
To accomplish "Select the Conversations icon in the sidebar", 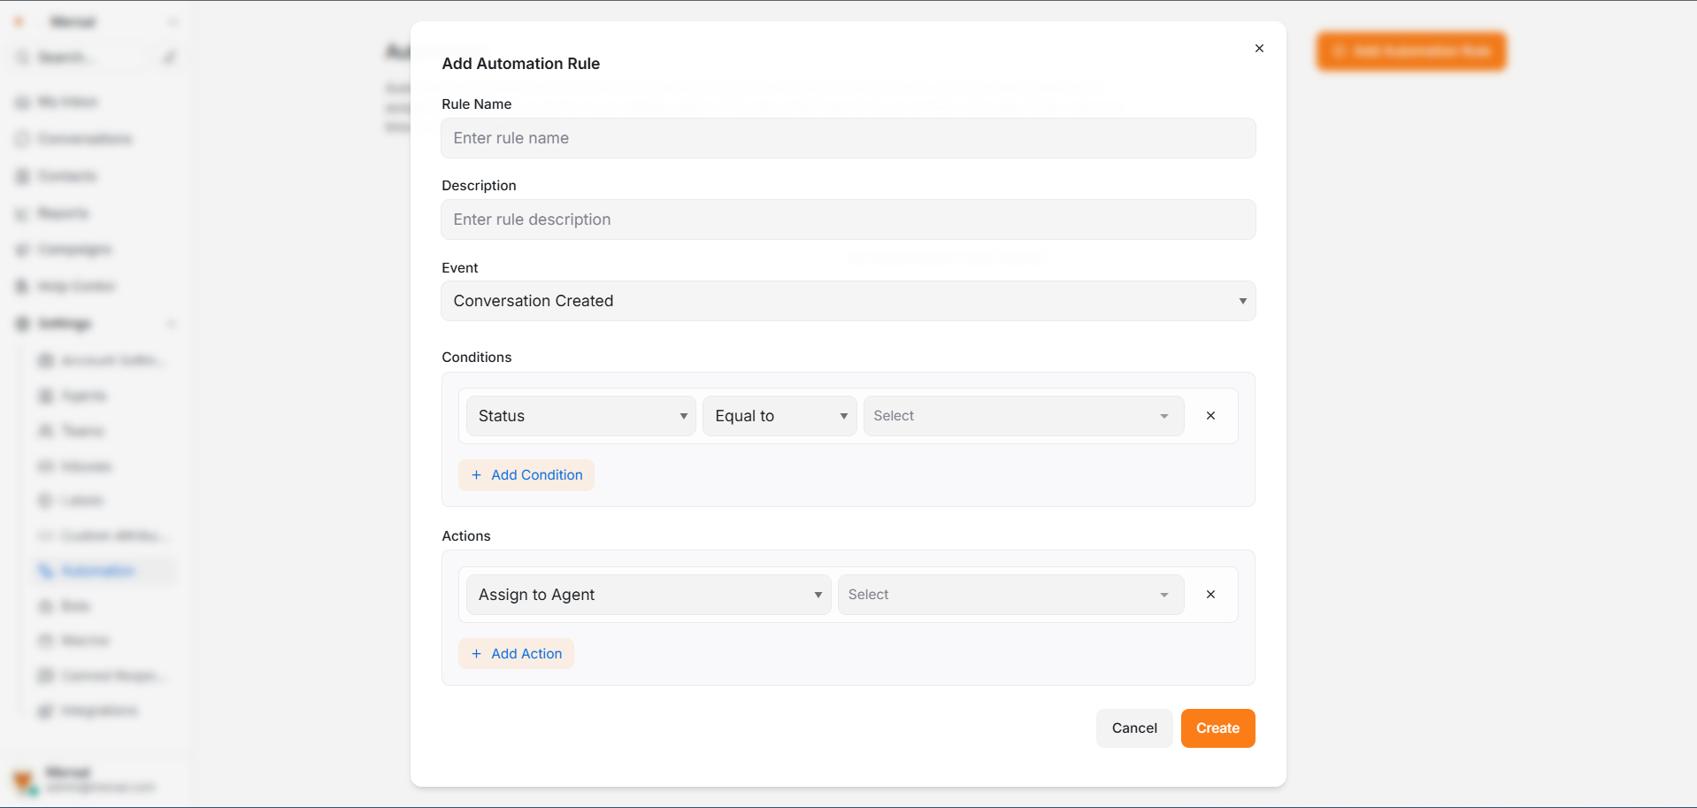I will [21, 139].
